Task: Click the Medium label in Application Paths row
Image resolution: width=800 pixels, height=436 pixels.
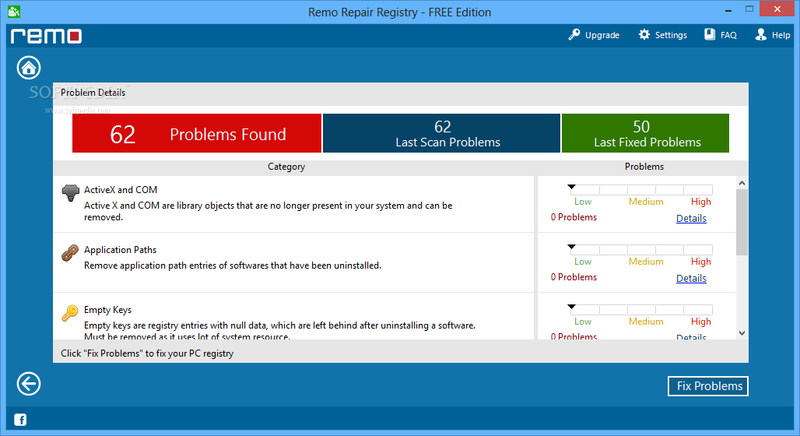Action: point(646,262)
